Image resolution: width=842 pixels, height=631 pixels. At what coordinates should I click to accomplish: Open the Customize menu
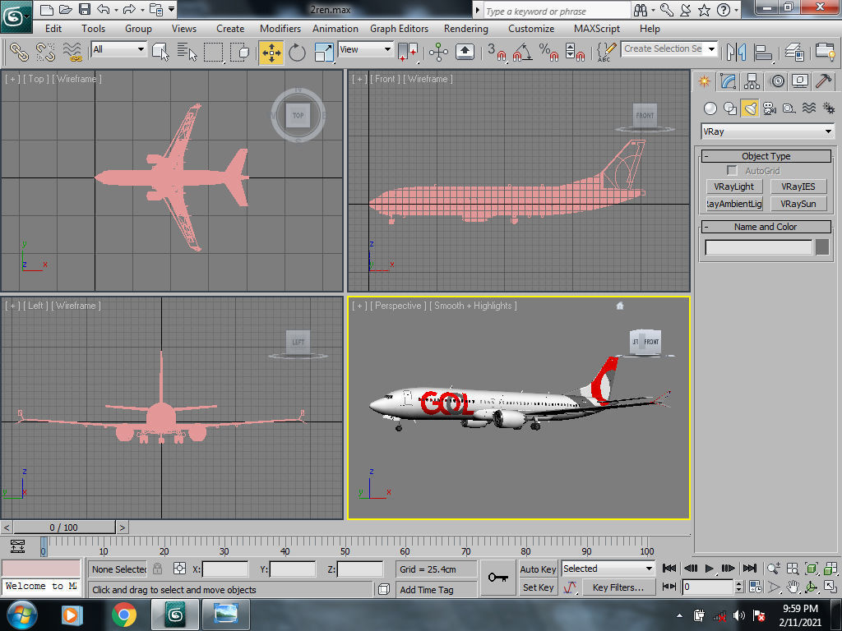tap(531, 29)
